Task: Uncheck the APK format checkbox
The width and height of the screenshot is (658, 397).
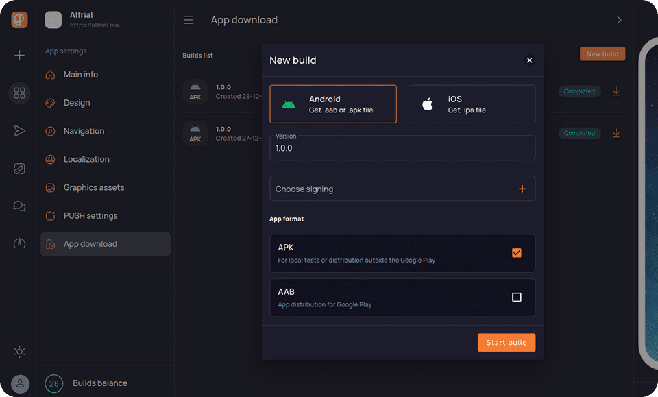Action: pyautogui.click(x=517, y=253)
